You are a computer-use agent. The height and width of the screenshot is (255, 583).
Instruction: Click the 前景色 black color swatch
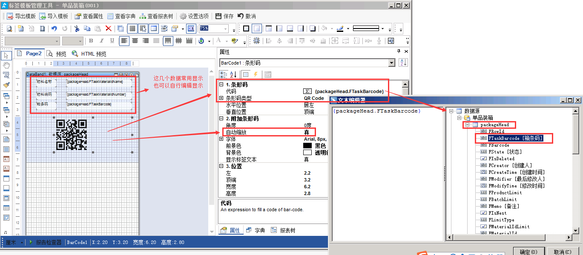coord(307,146)
